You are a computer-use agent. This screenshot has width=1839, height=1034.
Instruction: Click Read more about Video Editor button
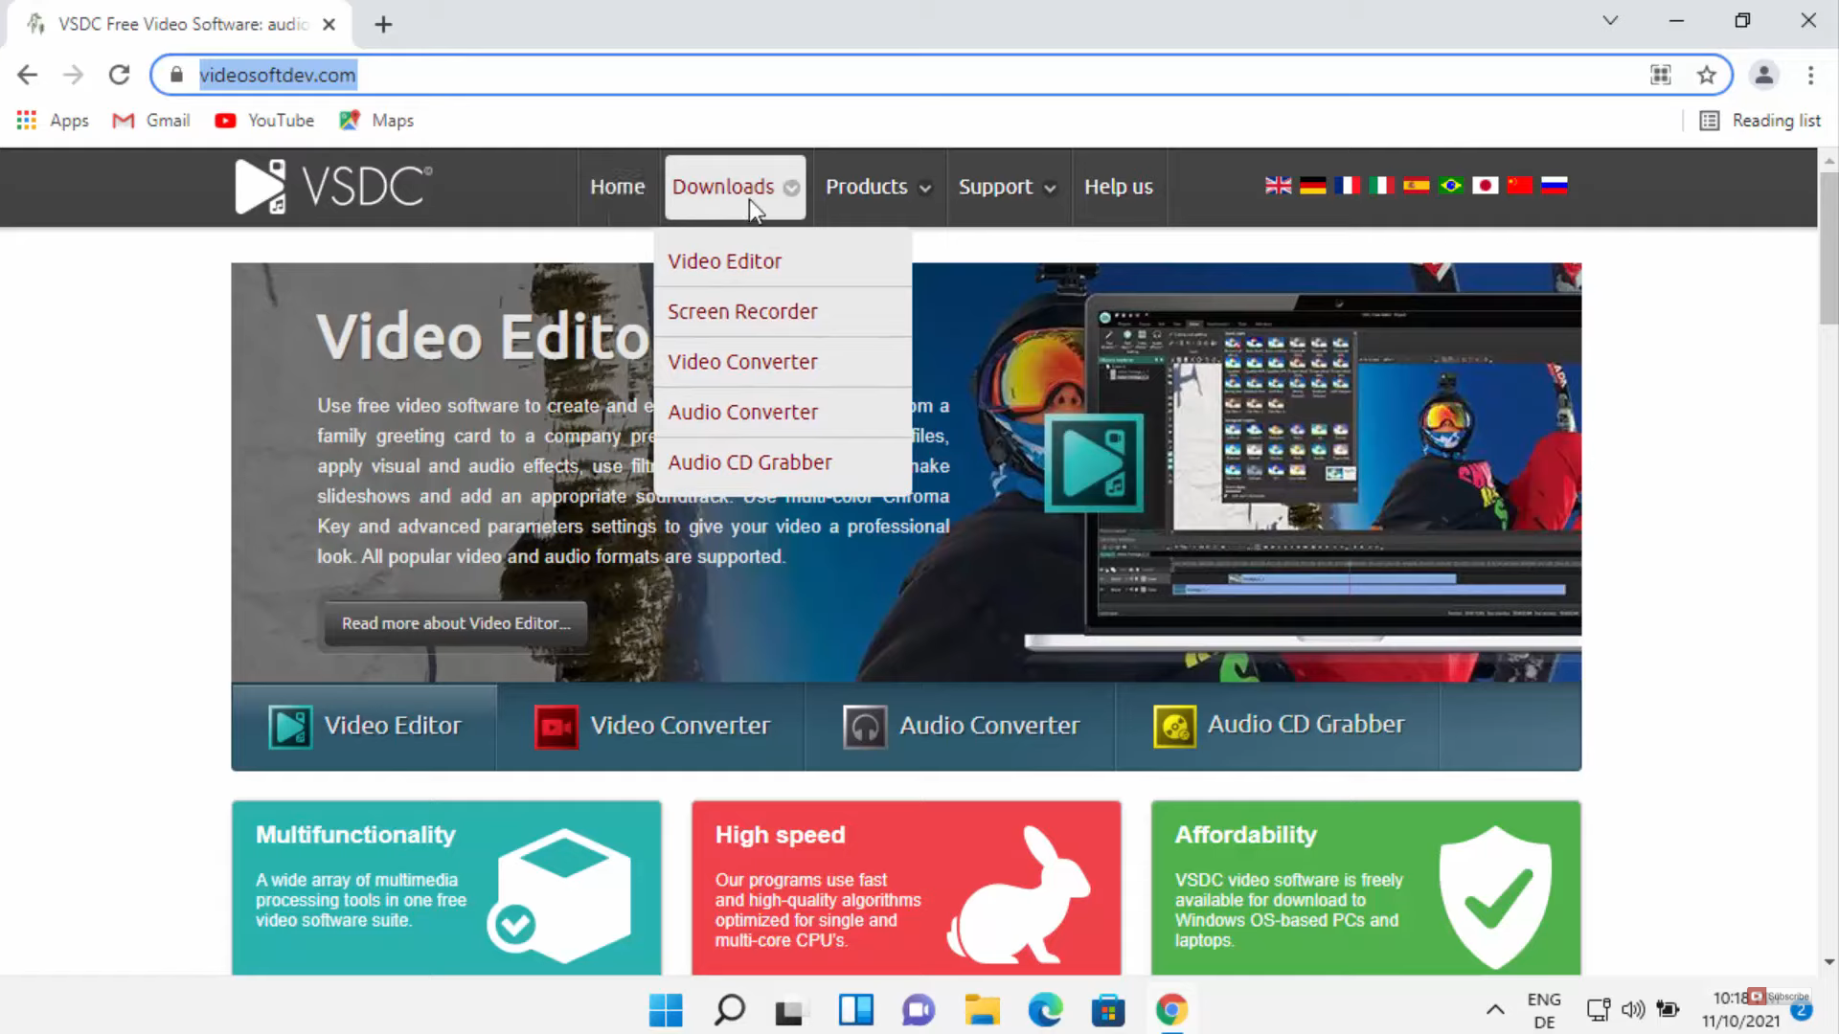point(456,623)
